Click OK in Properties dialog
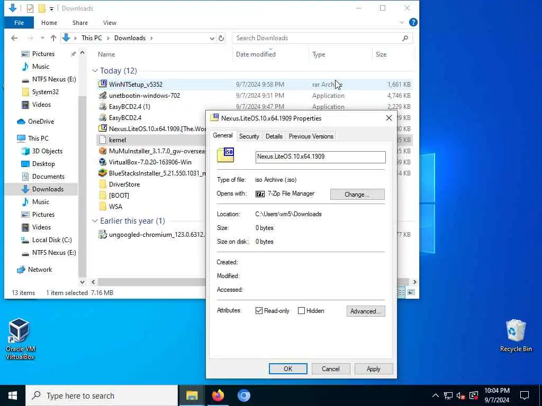Screen dimensions: 542x406 (288, 368)
